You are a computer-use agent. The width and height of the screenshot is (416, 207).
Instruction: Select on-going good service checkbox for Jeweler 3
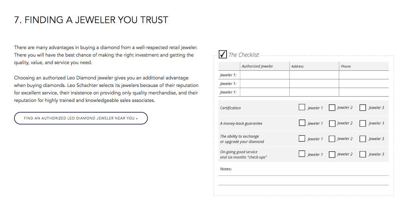(363, 154)
